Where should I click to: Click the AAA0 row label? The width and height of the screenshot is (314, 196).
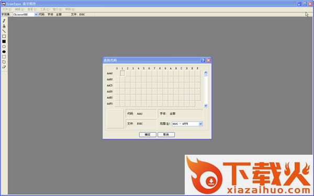(110, 73)
